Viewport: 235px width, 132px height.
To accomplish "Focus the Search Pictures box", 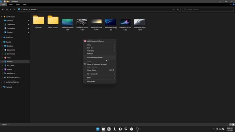I will pos(208,10).
